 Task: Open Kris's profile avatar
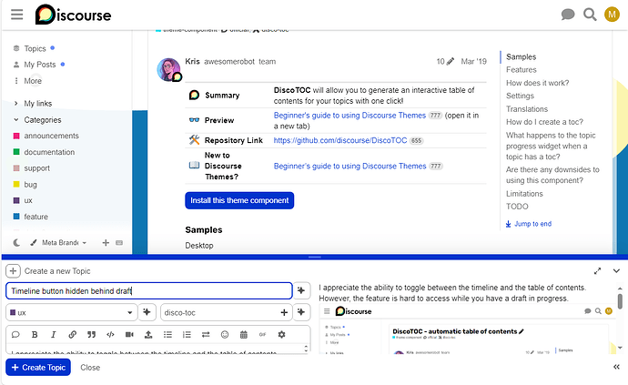point(169,70)
